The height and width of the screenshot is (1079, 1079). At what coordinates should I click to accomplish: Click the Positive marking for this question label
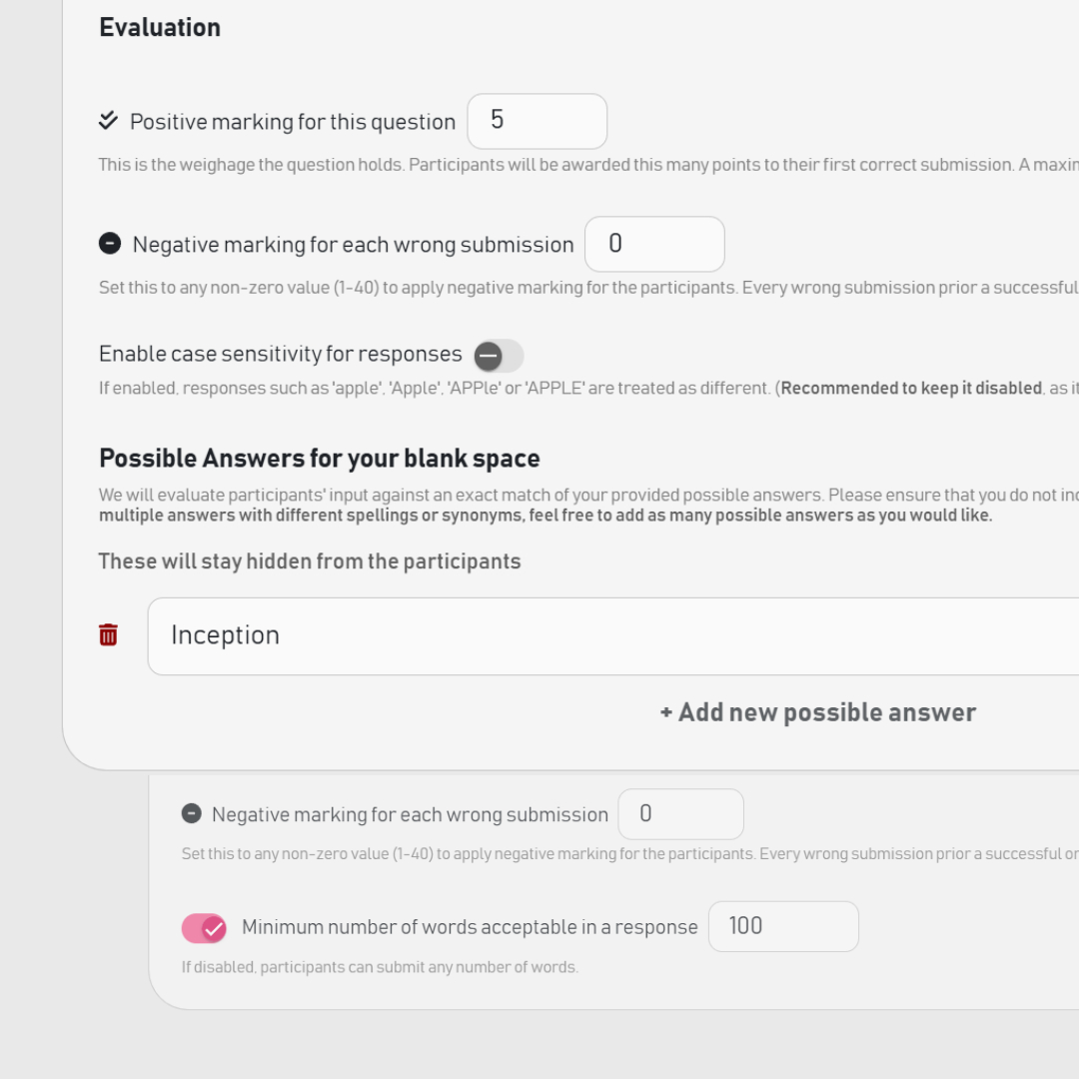pyautogui.click(x=293, y=122)
